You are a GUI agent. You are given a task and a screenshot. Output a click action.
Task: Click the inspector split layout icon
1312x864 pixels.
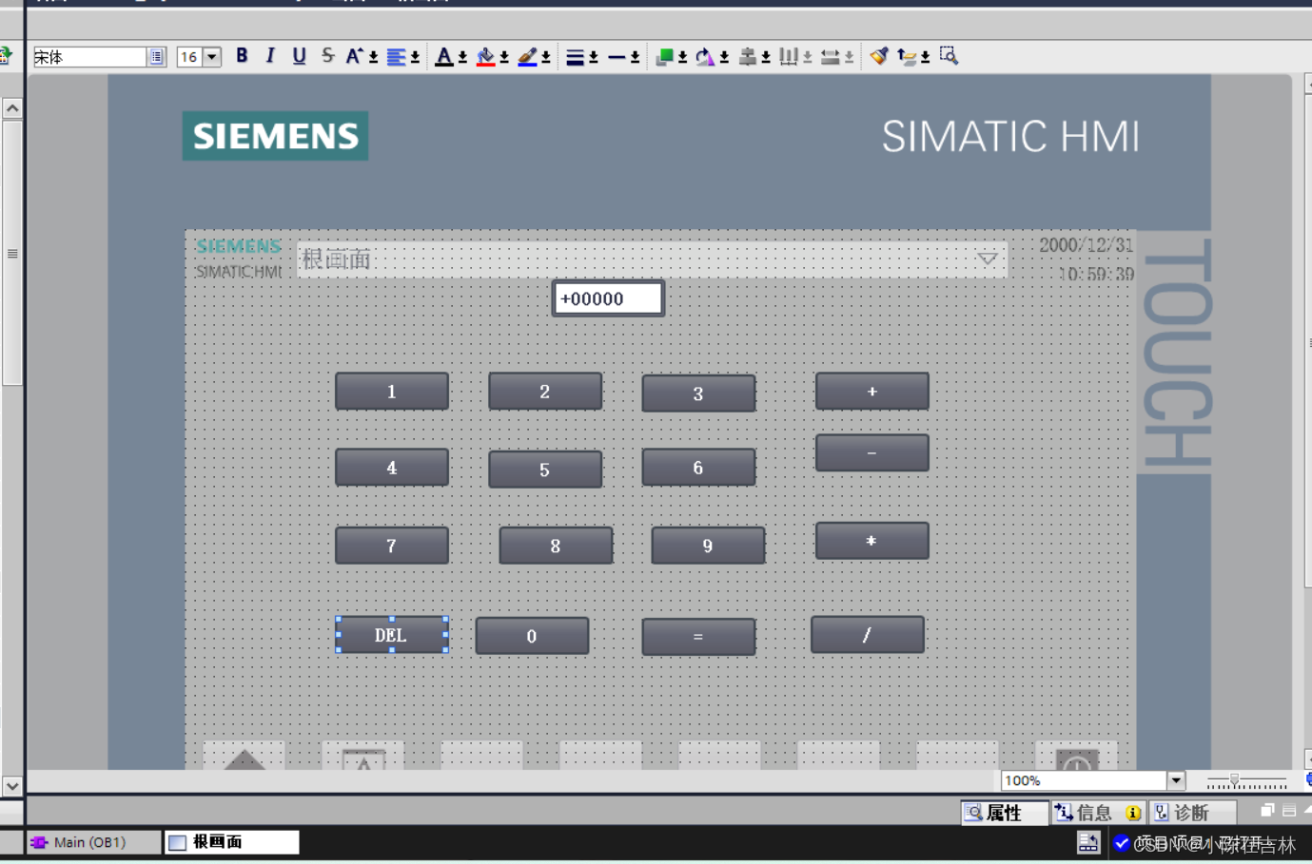[x=1289, y=811]
